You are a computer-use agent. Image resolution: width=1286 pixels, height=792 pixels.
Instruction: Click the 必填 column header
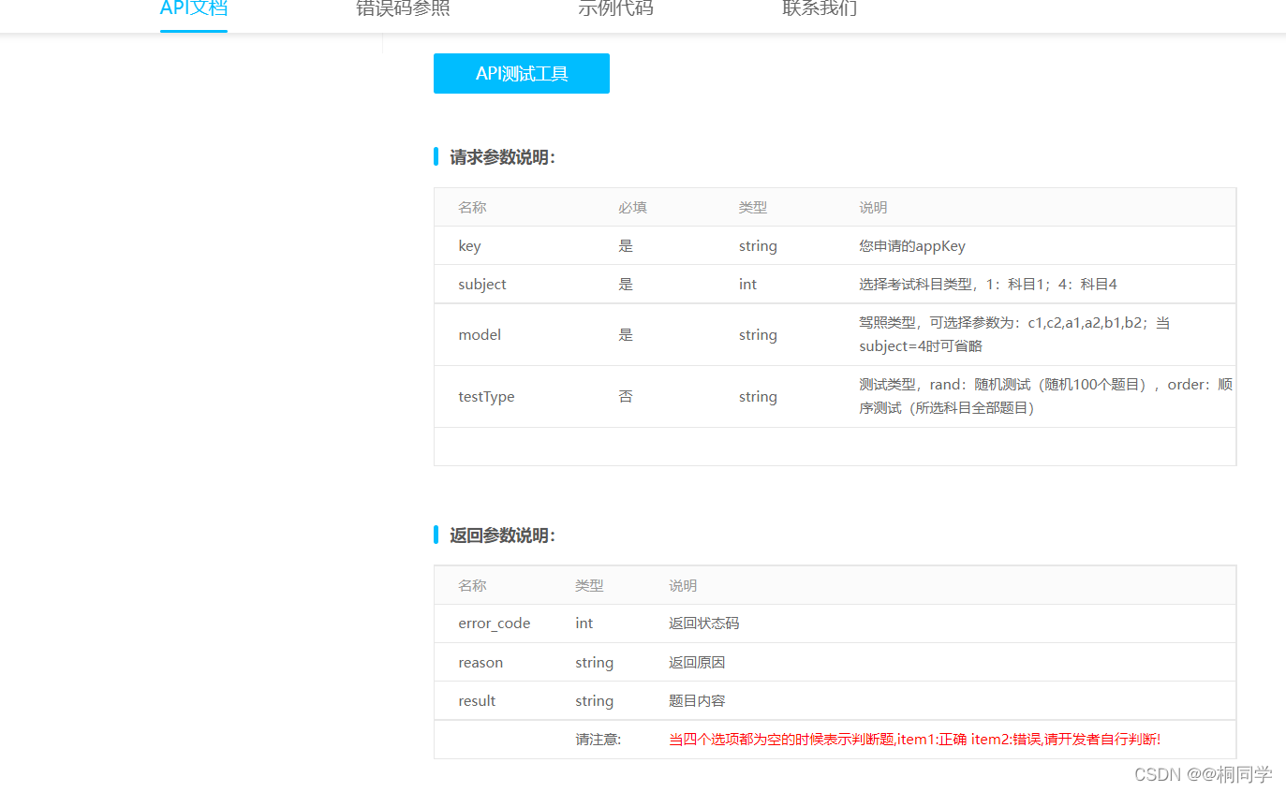(x=632, y=208)
